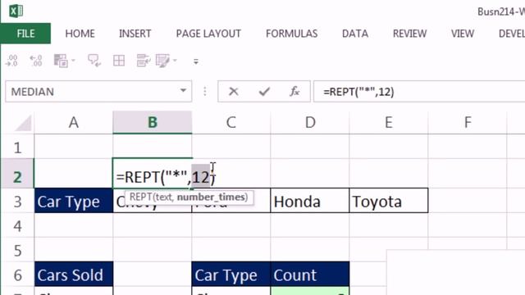Switch to the REVIEW tab
This screenshot has width=525, height=295.
[409, 34]
